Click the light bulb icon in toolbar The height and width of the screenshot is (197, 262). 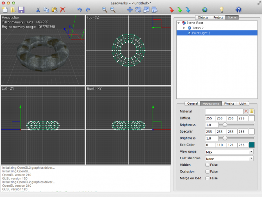point(222,9)
